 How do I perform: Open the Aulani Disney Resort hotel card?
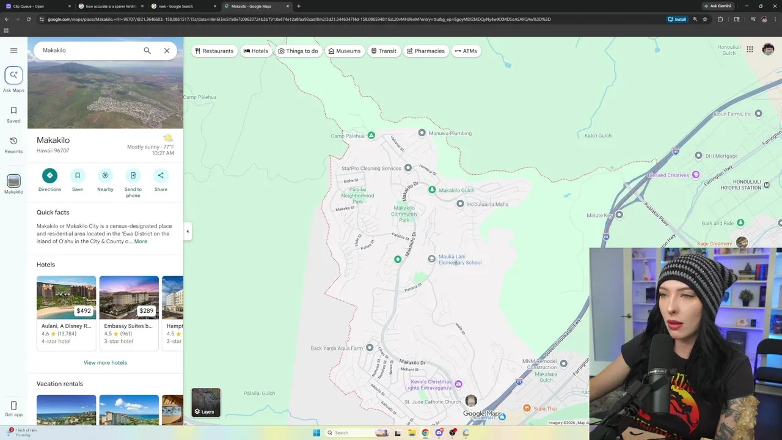coord(66,313)
